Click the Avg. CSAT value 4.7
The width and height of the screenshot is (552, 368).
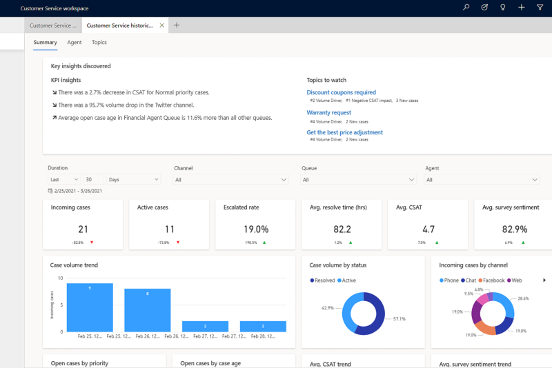coord(428,229)
